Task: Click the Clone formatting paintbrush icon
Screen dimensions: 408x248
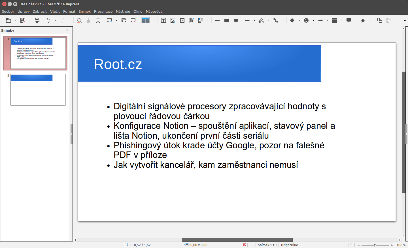Action: (89, 20)
